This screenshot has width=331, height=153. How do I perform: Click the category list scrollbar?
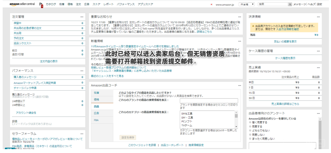[236, 119]
